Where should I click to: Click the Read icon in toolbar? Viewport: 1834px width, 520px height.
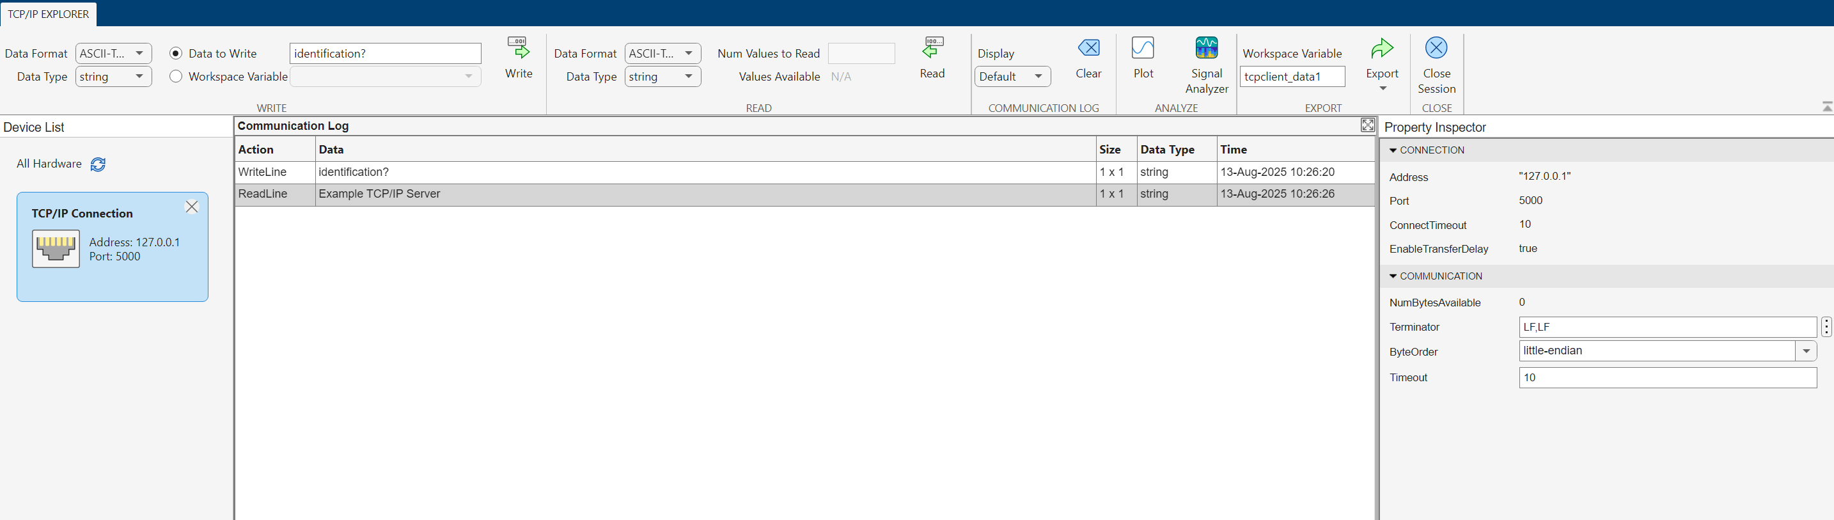[x=932, y=49]
